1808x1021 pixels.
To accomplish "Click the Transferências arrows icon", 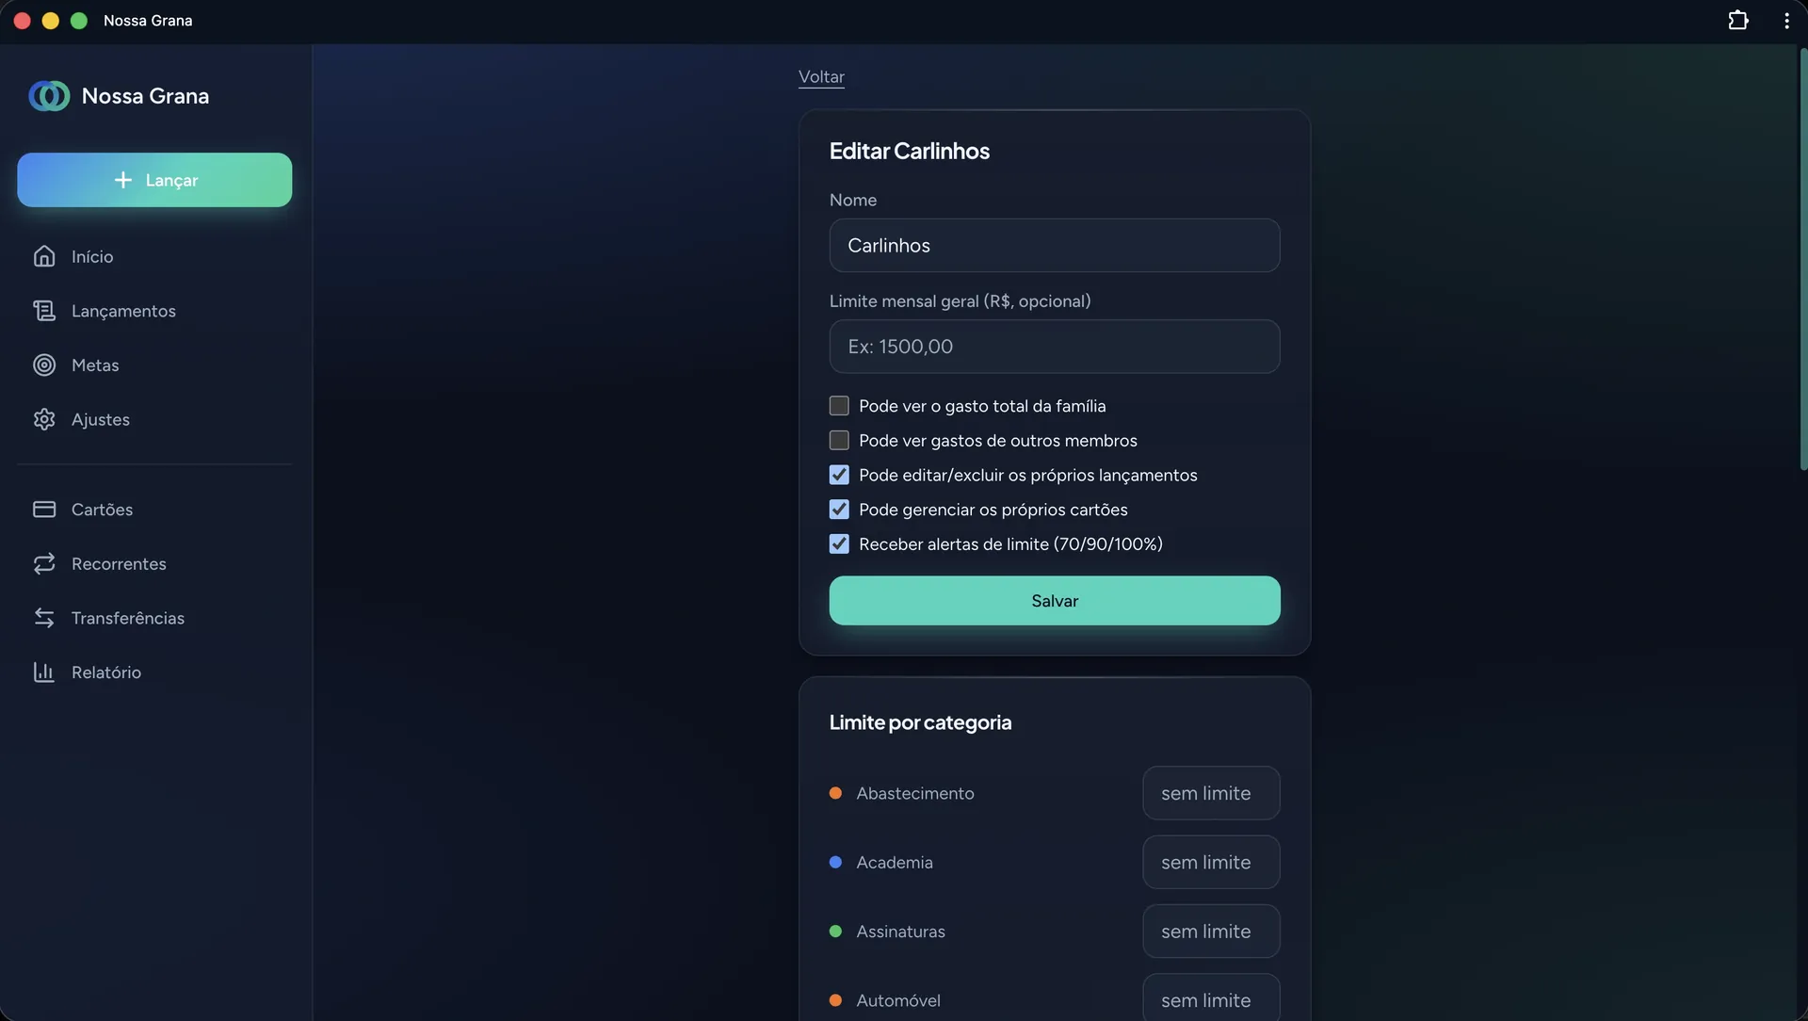I will click(x=44, y=618).
